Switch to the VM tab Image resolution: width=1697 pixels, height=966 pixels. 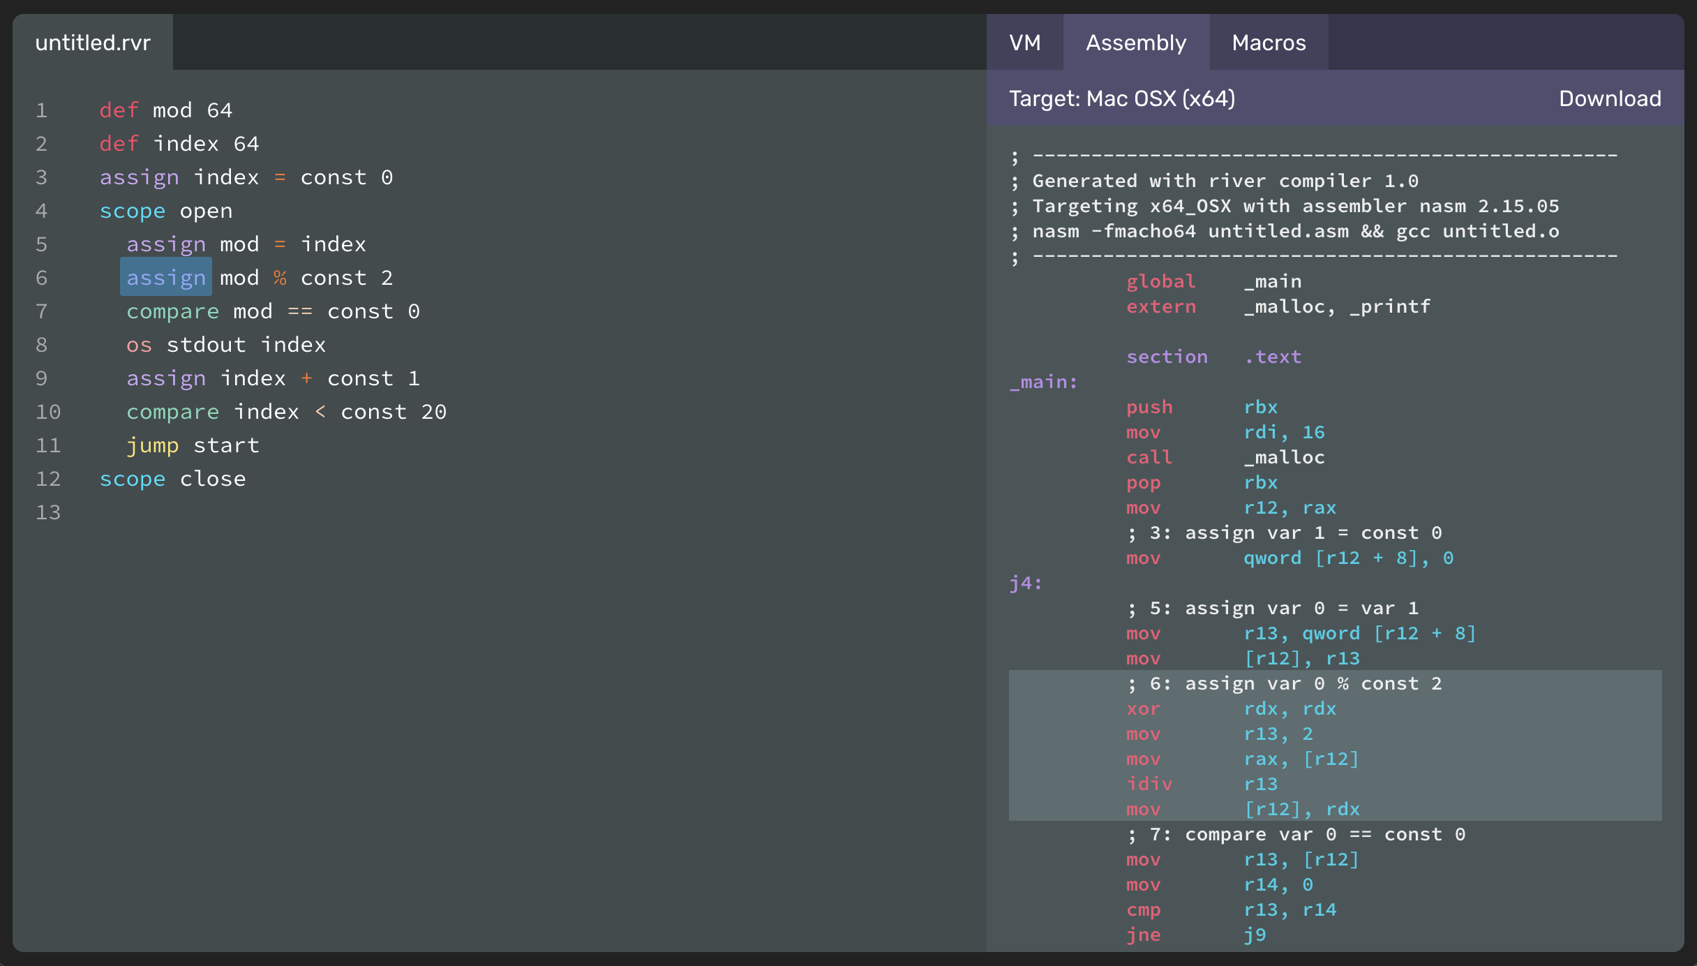point(1027,42)
